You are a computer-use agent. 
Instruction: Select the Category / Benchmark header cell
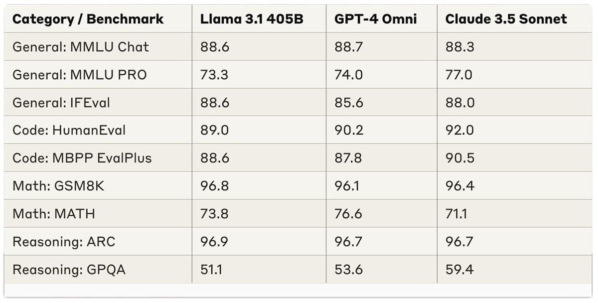pos(88,19)
